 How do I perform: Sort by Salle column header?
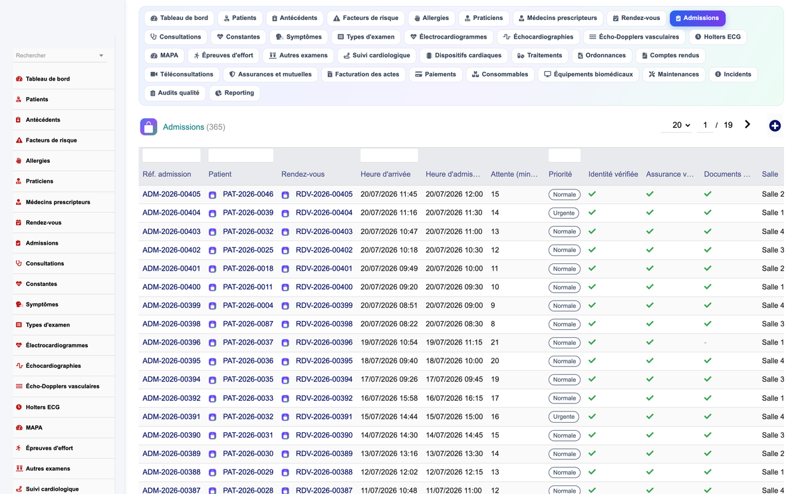[x=770, y=174]
